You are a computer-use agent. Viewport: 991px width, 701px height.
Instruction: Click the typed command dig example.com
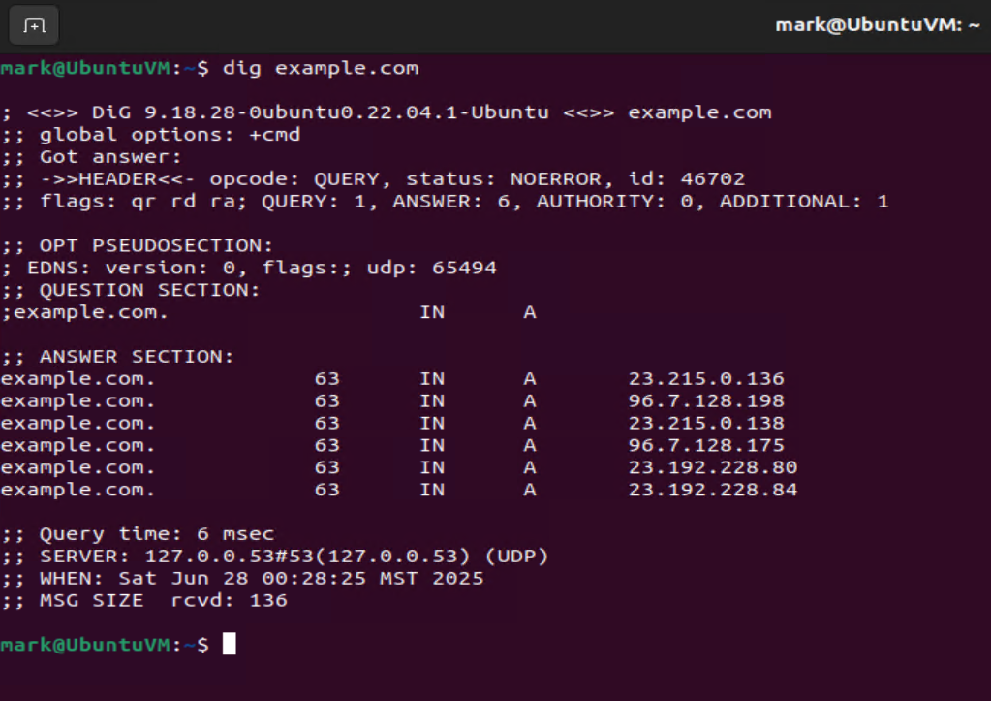[x=321, y=68]
